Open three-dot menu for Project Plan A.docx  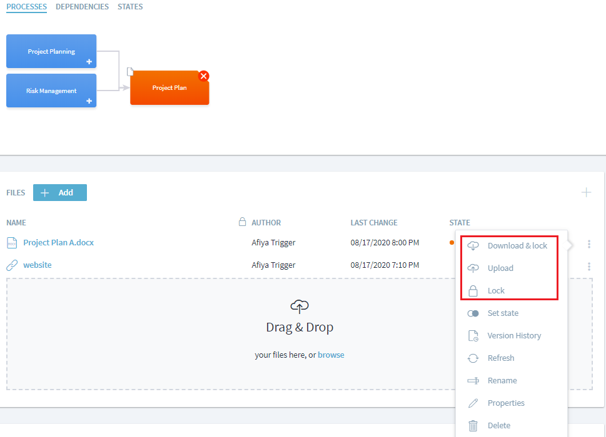pos(589,244)
